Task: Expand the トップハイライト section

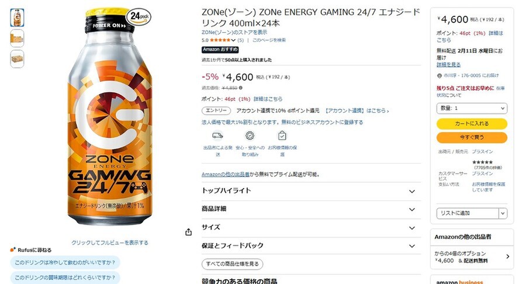Action: [x=311, y=191]
